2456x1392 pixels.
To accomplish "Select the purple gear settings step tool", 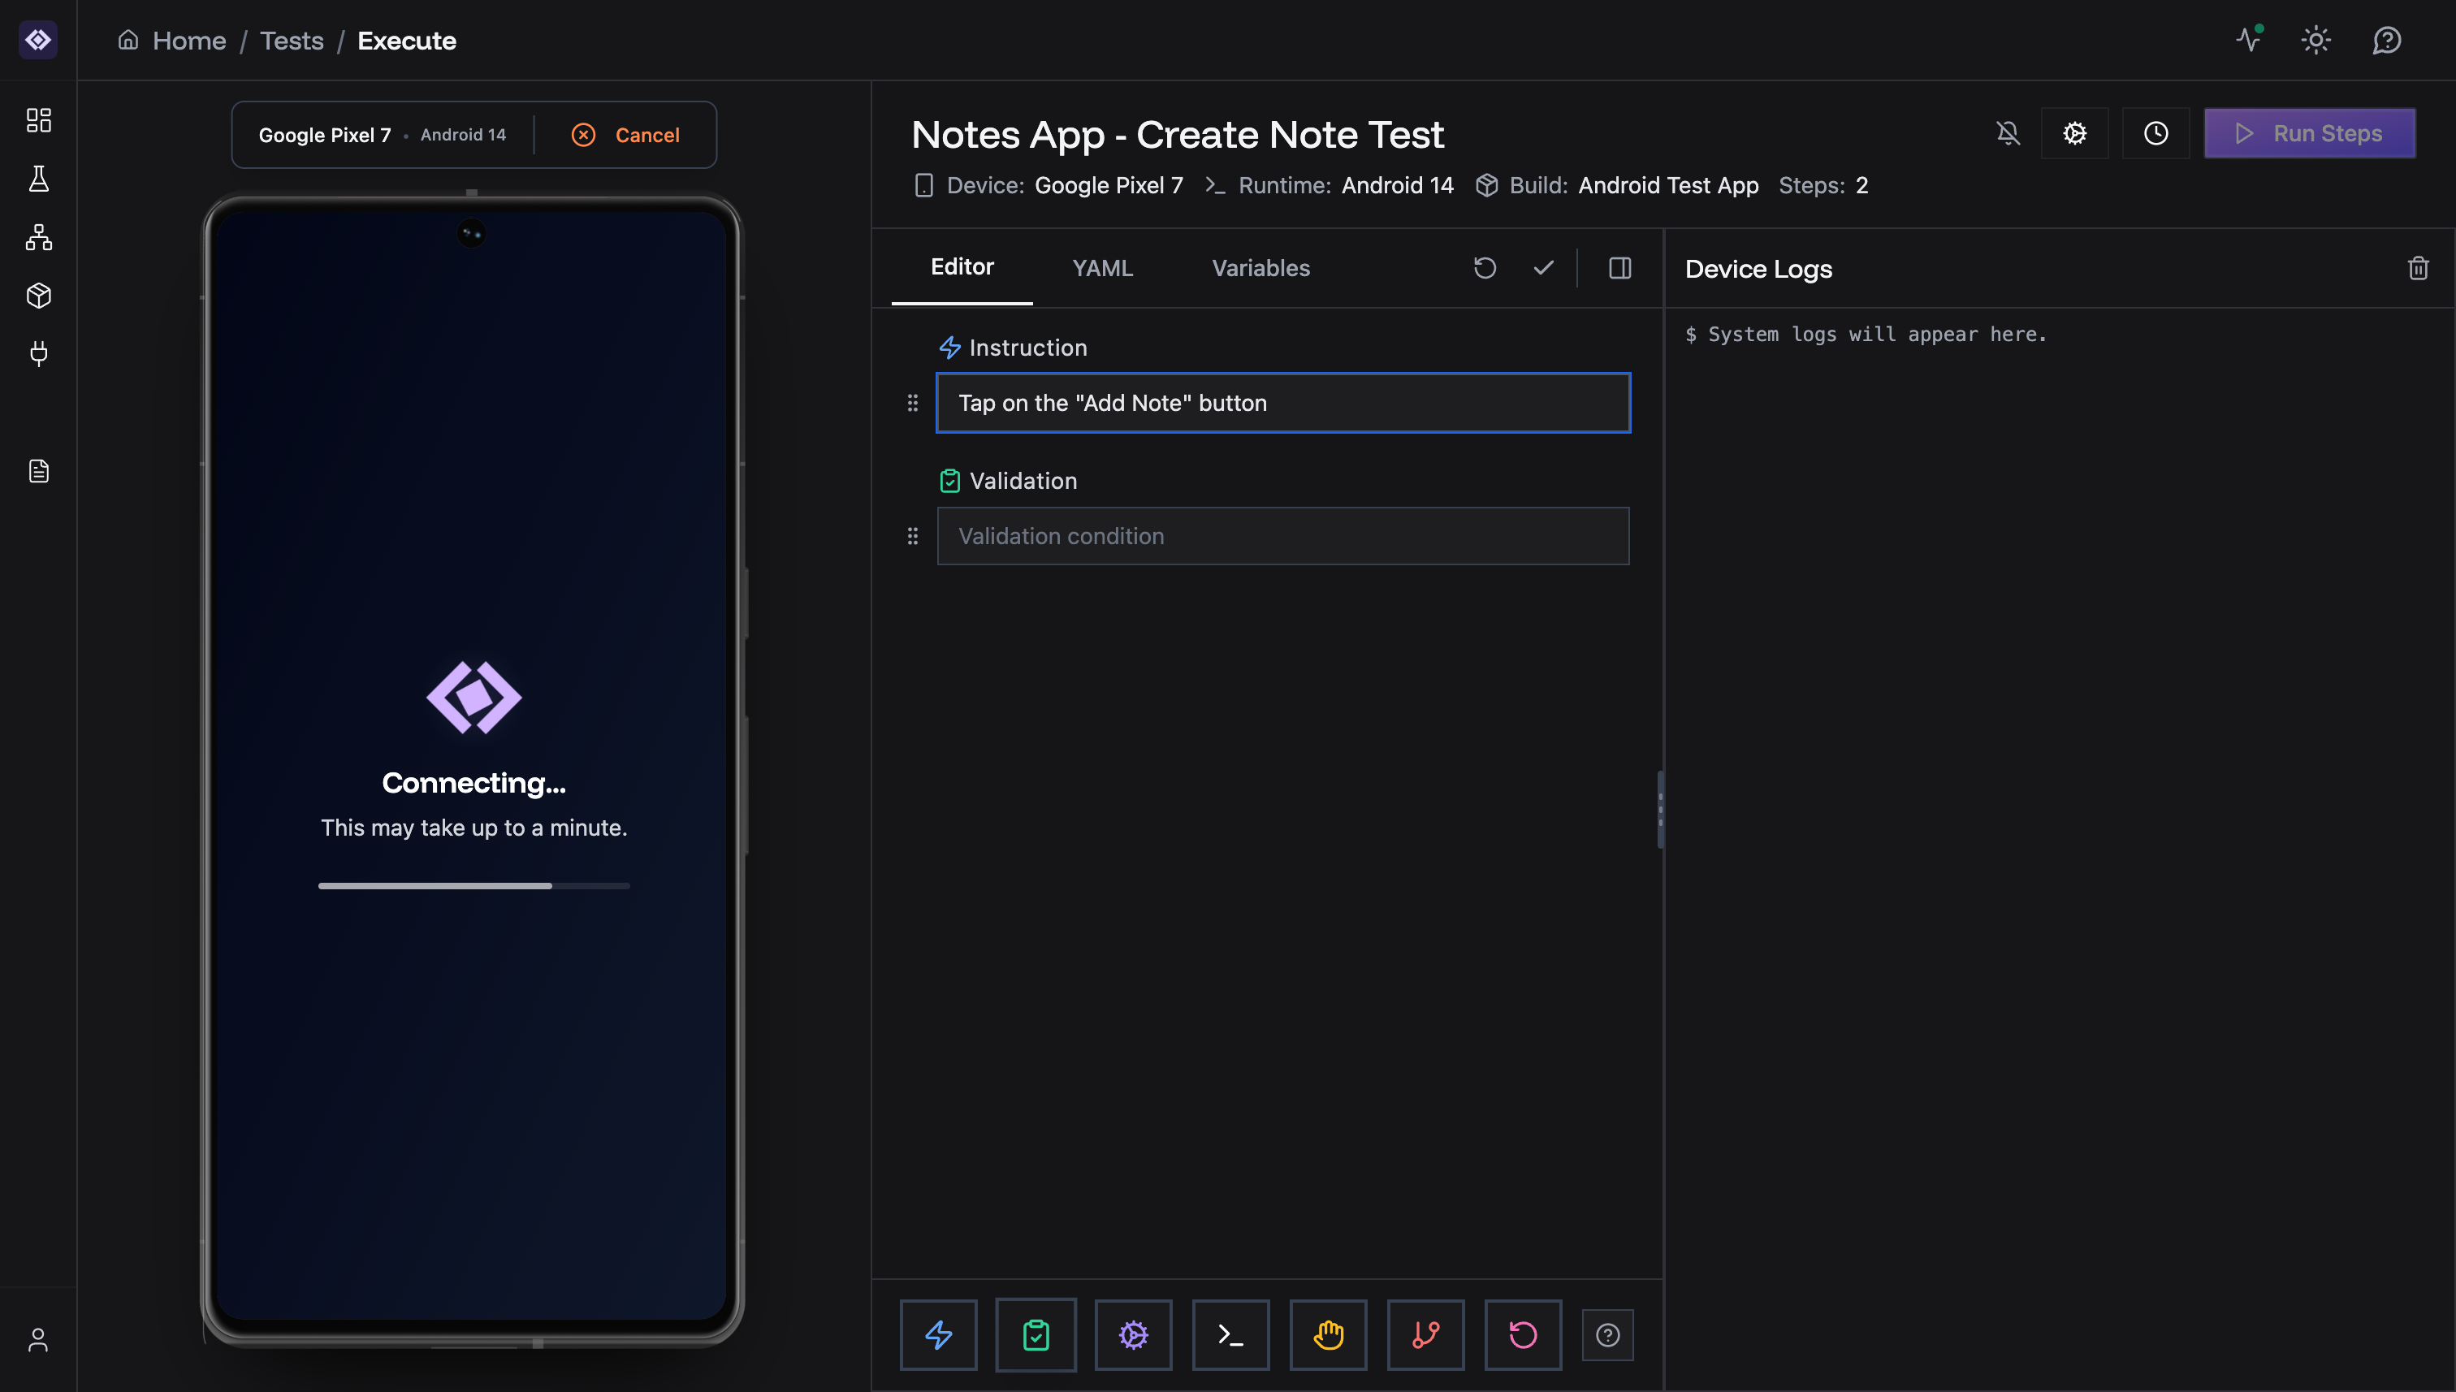I will click(1134, 1334).
